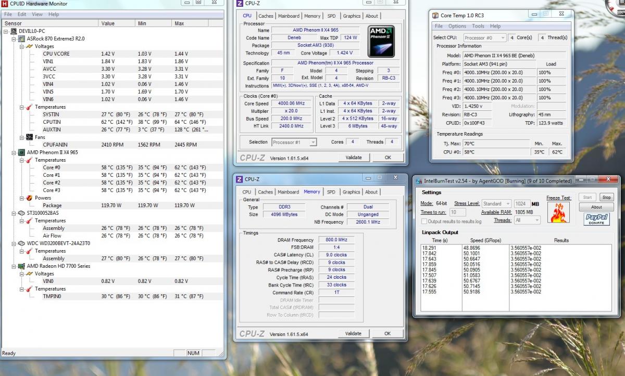Select the CPU VCORE row in HWMonitor
This screenshot has height=376, width=625.
(x=113, y=54)
